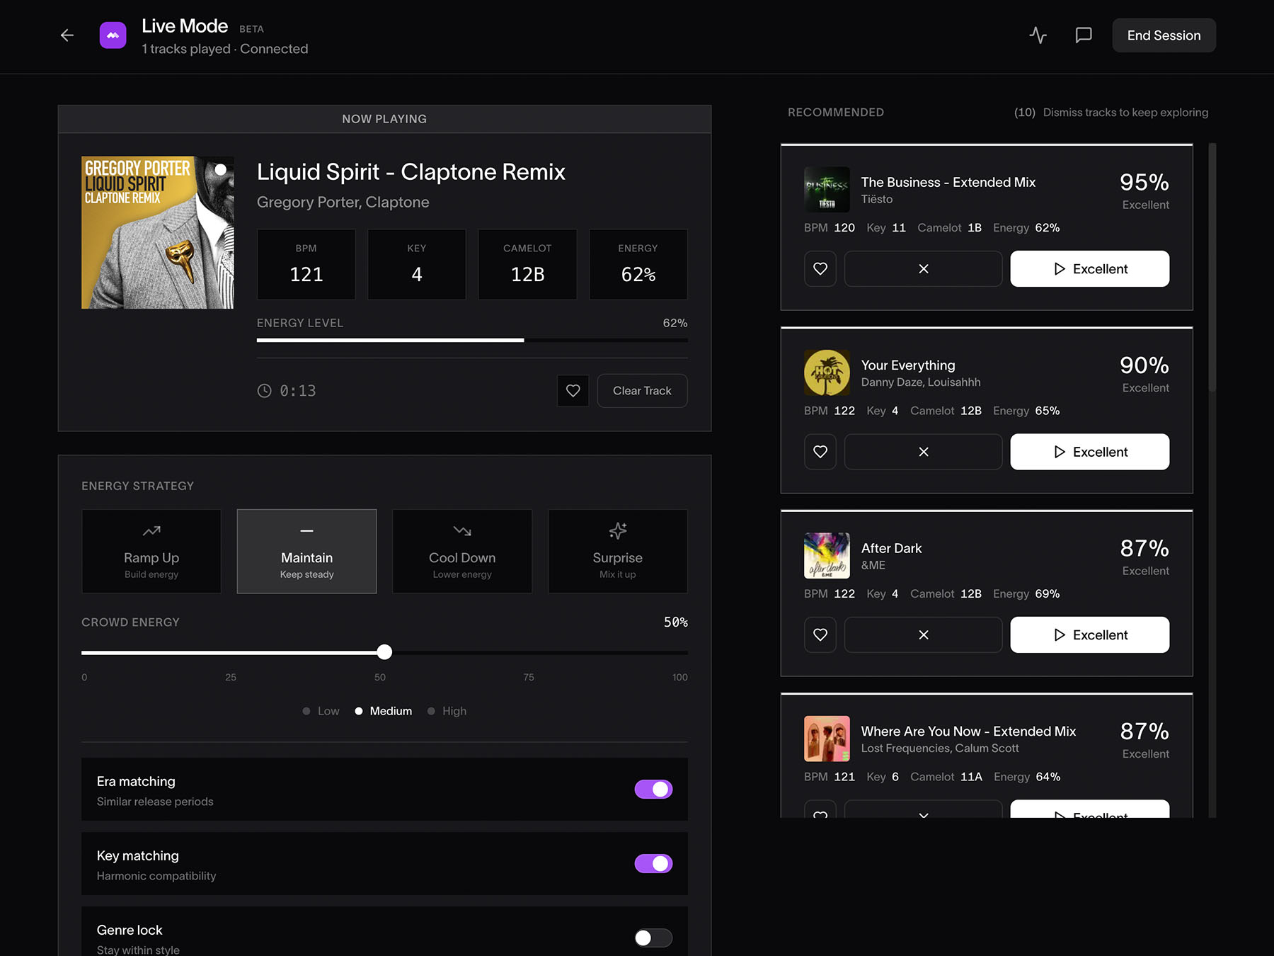Click Clear Track button
The height and width of the screenshot is (956, 1274).
[642, 391]
